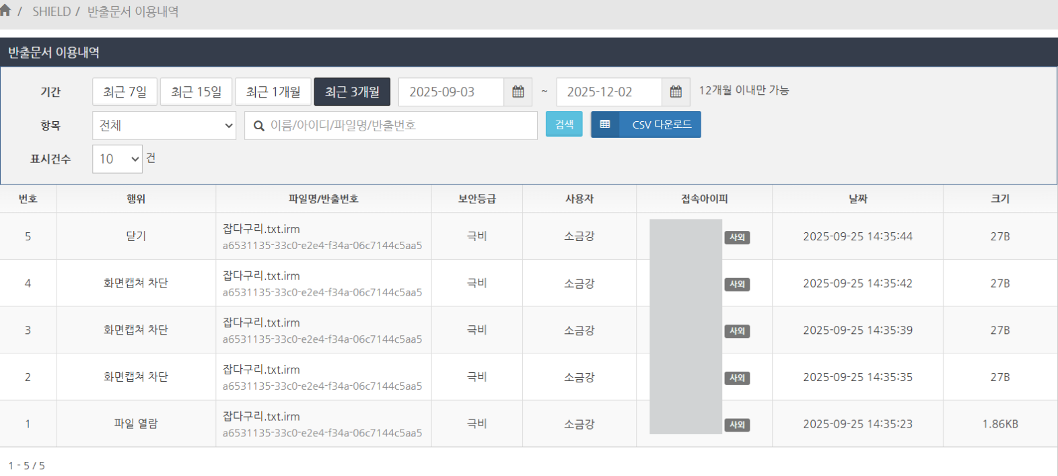Open the end date calendar picker
The height and width of the screenshot is (476, 1058).
point(676,92)
